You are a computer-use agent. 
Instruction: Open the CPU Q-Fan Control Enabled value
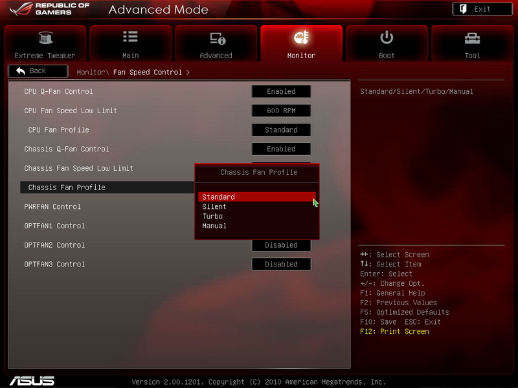point(281,91)
